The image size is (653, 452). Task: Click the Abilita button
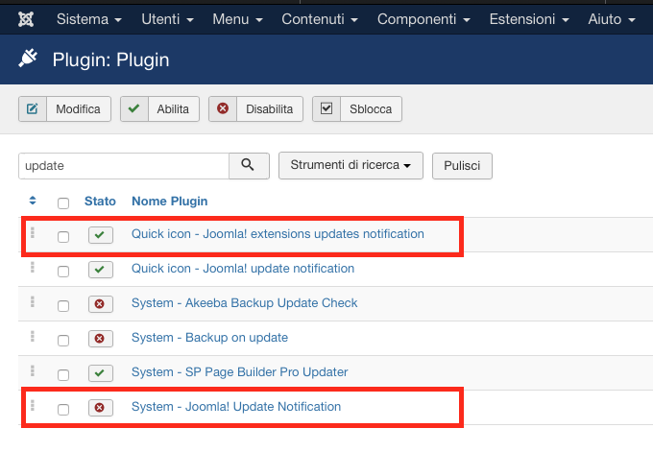(160, 109)
